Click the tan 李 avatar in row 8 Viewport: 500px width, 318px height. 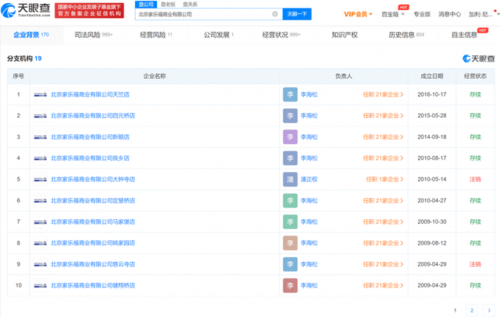(290, 243)
